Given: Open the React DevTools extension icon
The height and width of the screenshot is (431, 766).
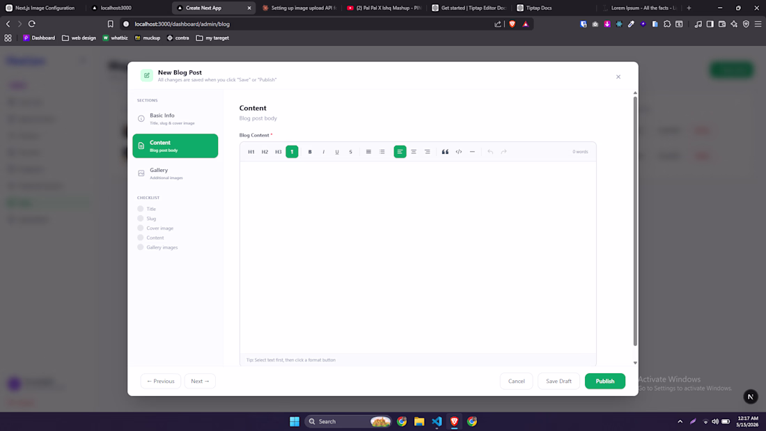Looking at the screenshot, I should click(x=619, y=24).
